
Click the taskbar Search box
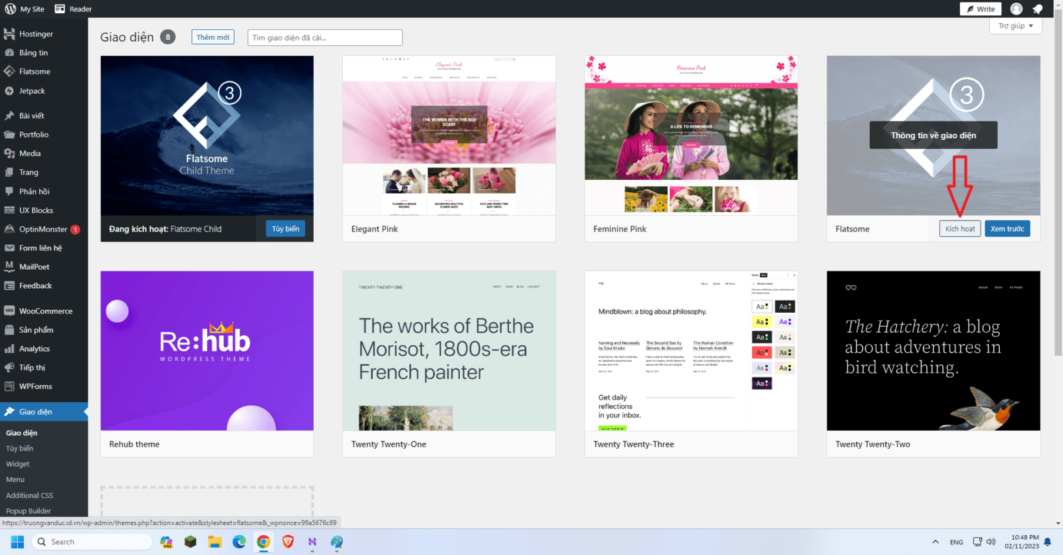92,542
